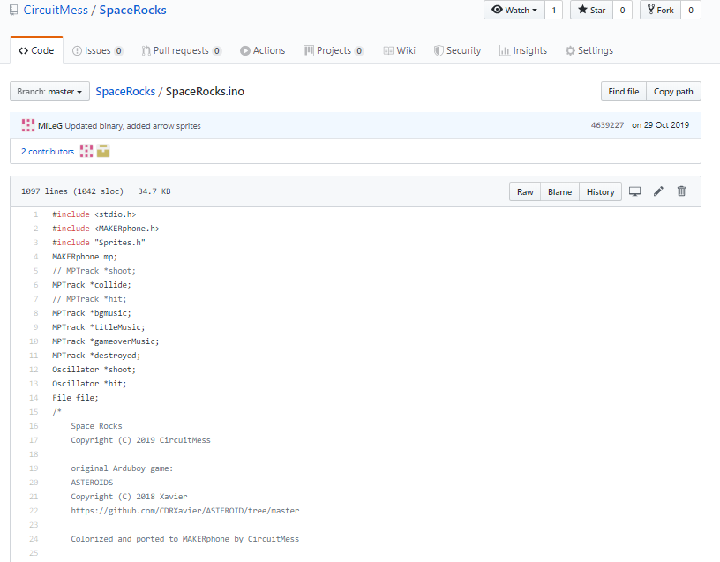Click the SpaceRocks breadcrumb folder link
Viewport: 720px width, 562px height.
point(125,92)
